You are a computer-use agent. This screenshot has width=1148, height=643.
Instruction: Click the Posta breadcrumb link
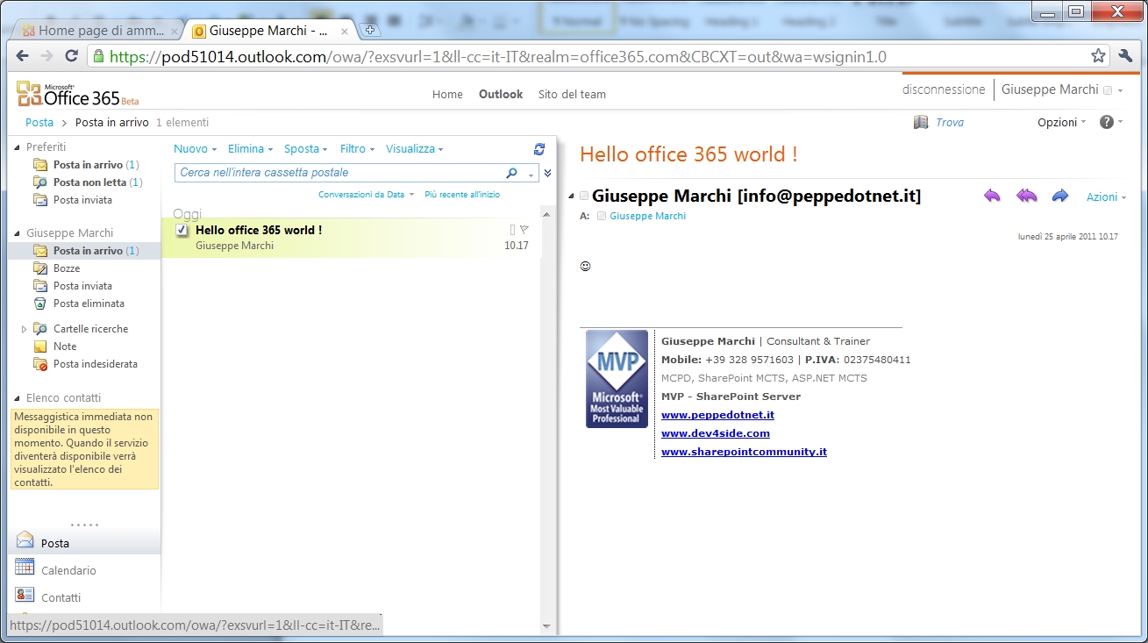click(39, 123)
